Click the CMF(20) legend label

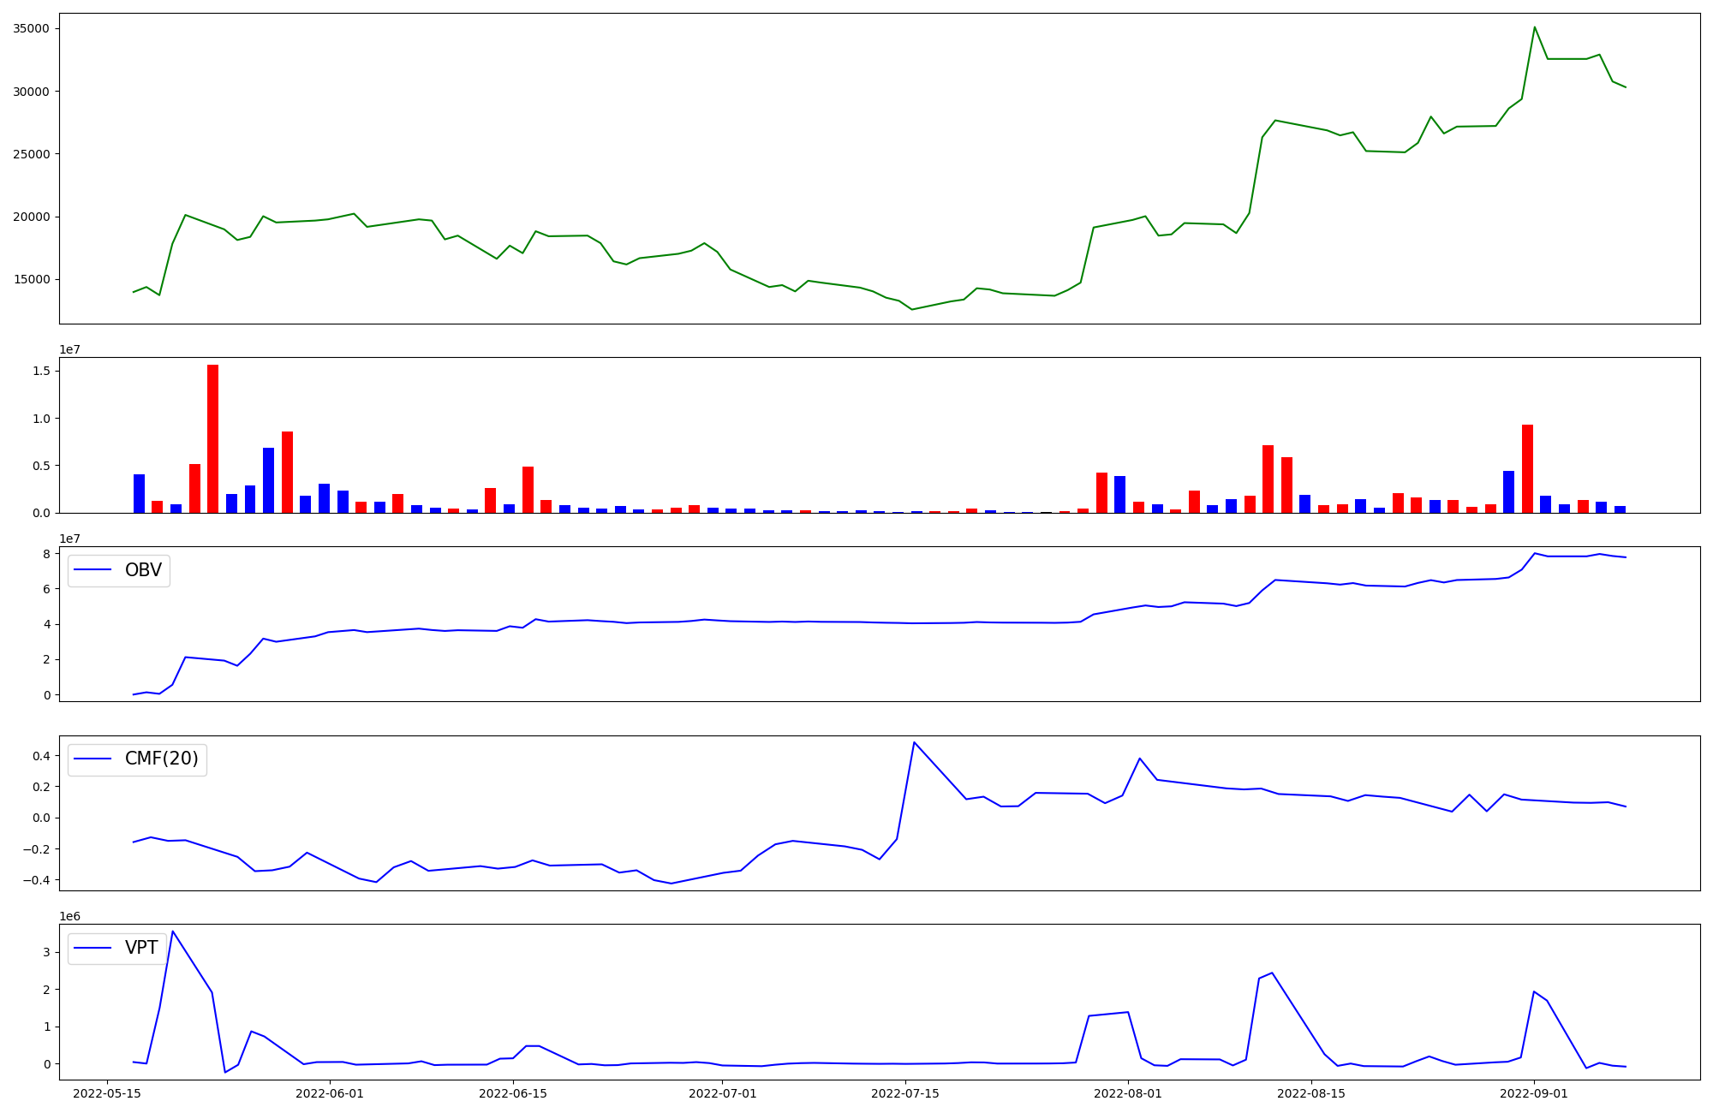tap(161, 759)
